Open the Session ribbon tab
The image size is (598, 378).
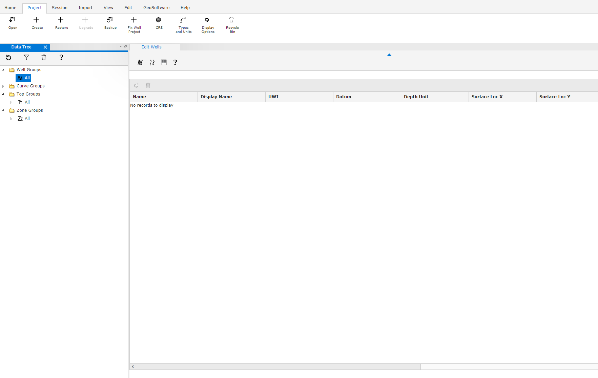point(60,7)
